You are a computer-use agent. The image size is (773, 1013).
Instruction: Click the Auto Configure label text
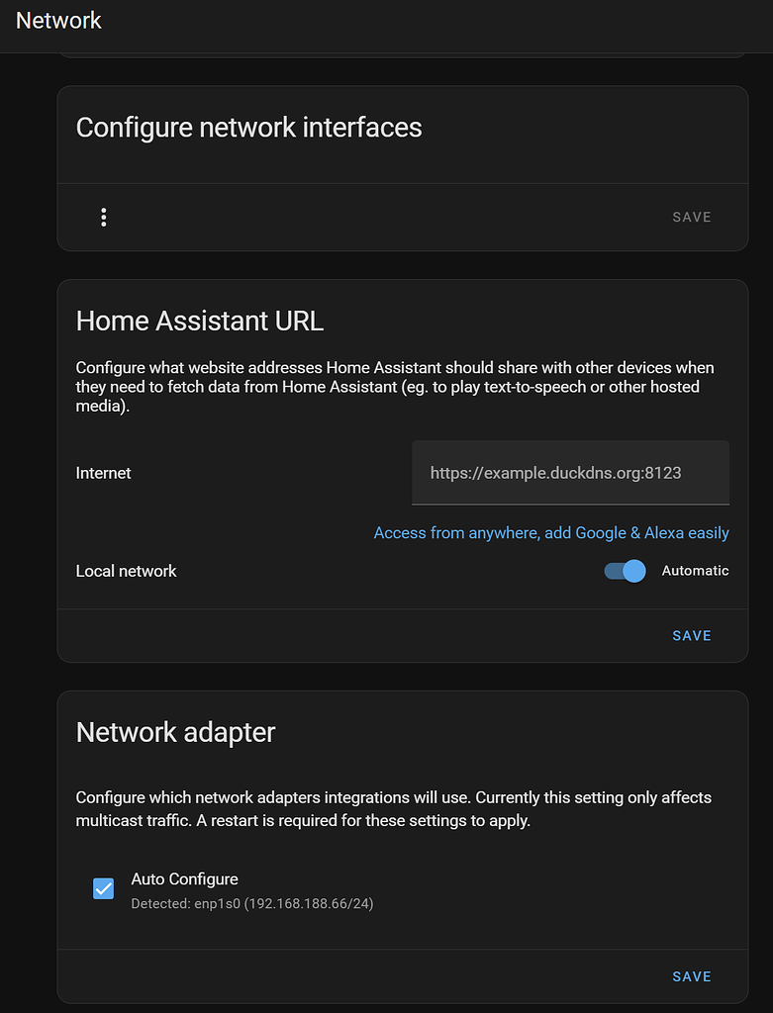coord(183,878)
